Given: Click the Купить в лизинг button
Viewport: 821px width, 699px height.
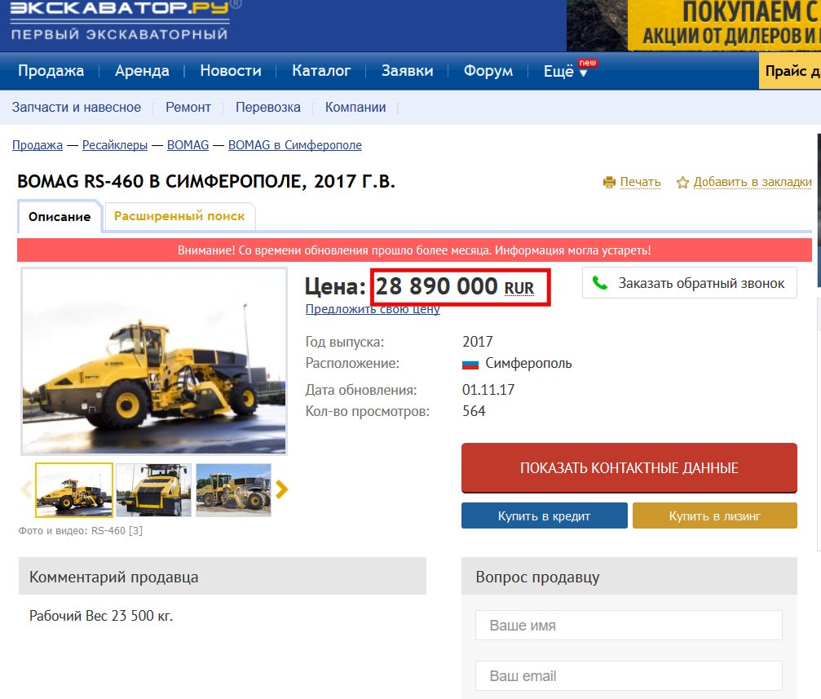Looking at the screenshot, I should tap(714, 515).
